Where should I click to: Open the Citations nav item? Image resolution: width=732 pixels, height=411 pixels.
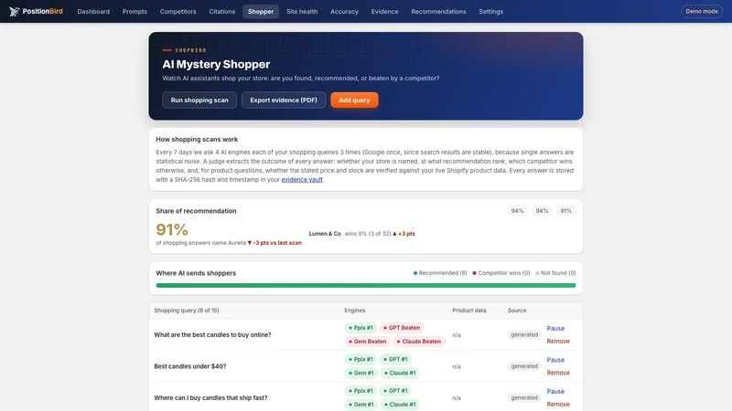click(x=221, y=11)
